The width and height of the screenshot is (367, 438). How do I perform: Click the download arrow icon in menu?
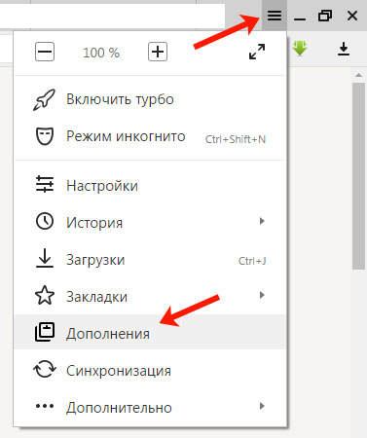pyautogui.click(x=45, y=258)
